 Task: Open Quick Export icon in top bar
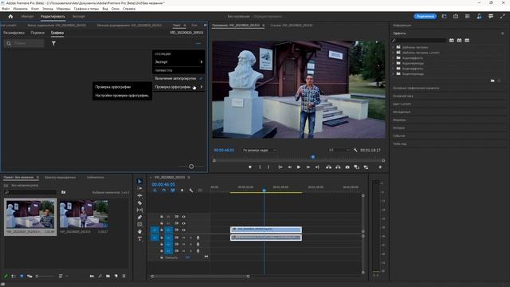tap(456, 16)
